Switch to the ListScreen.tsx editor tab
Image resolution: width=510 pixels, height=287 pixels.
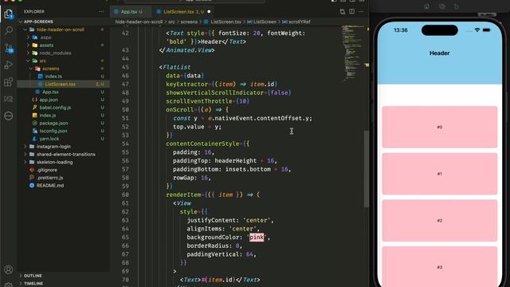point(183,12)
